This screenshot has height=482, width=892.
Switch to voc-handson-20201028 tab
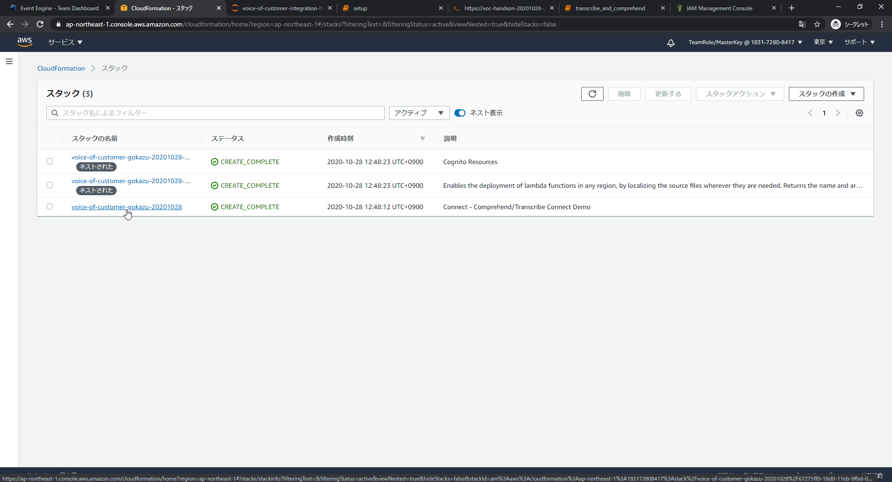click(504, 8)
